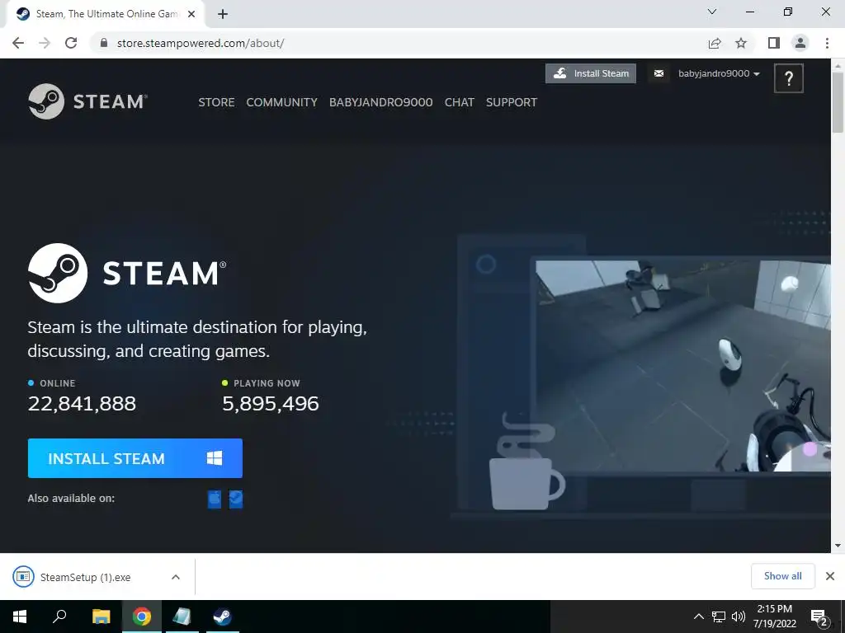The image size is (845, 633).
Task: Click the Steam logo in the header
Action: coord(87,101)
